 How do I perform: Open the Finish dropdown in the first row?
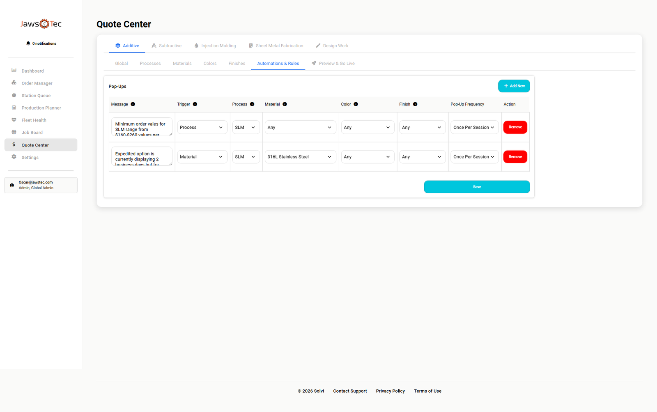click(x=423, y=127)
